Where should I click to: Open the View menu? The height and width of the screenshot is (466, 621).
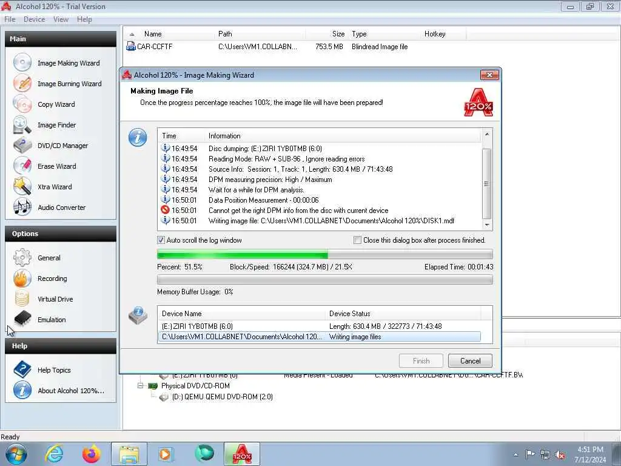(61, 19)
